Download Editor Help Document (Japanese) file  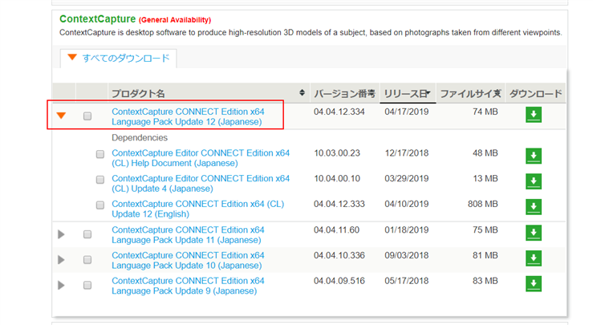coord(534,156)
